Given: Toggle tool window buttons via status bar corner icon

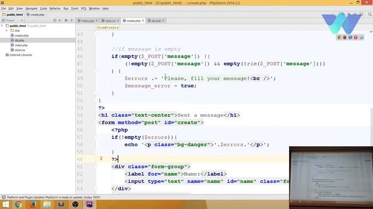Looking at the screenshot, I should pyautogui.click(x=3, y=197).
